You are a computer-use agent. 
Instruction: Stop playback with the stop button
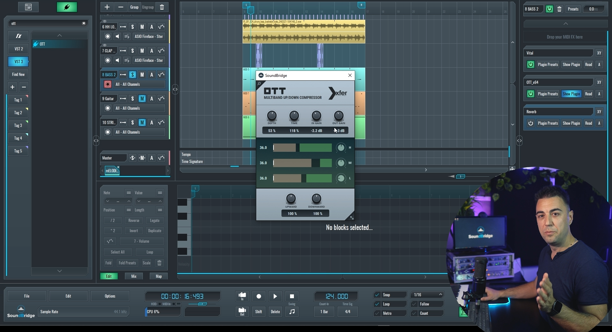coord(292,296)
